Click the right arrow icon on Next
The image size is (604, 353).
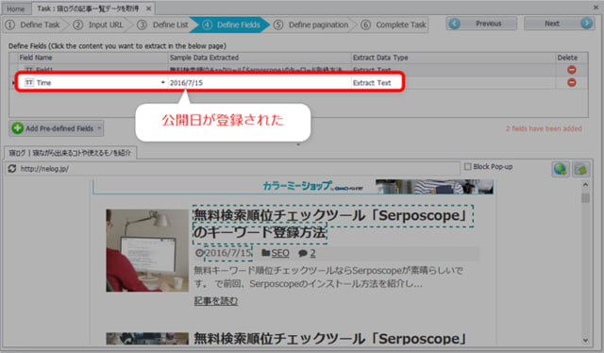(x=586, y=24)
